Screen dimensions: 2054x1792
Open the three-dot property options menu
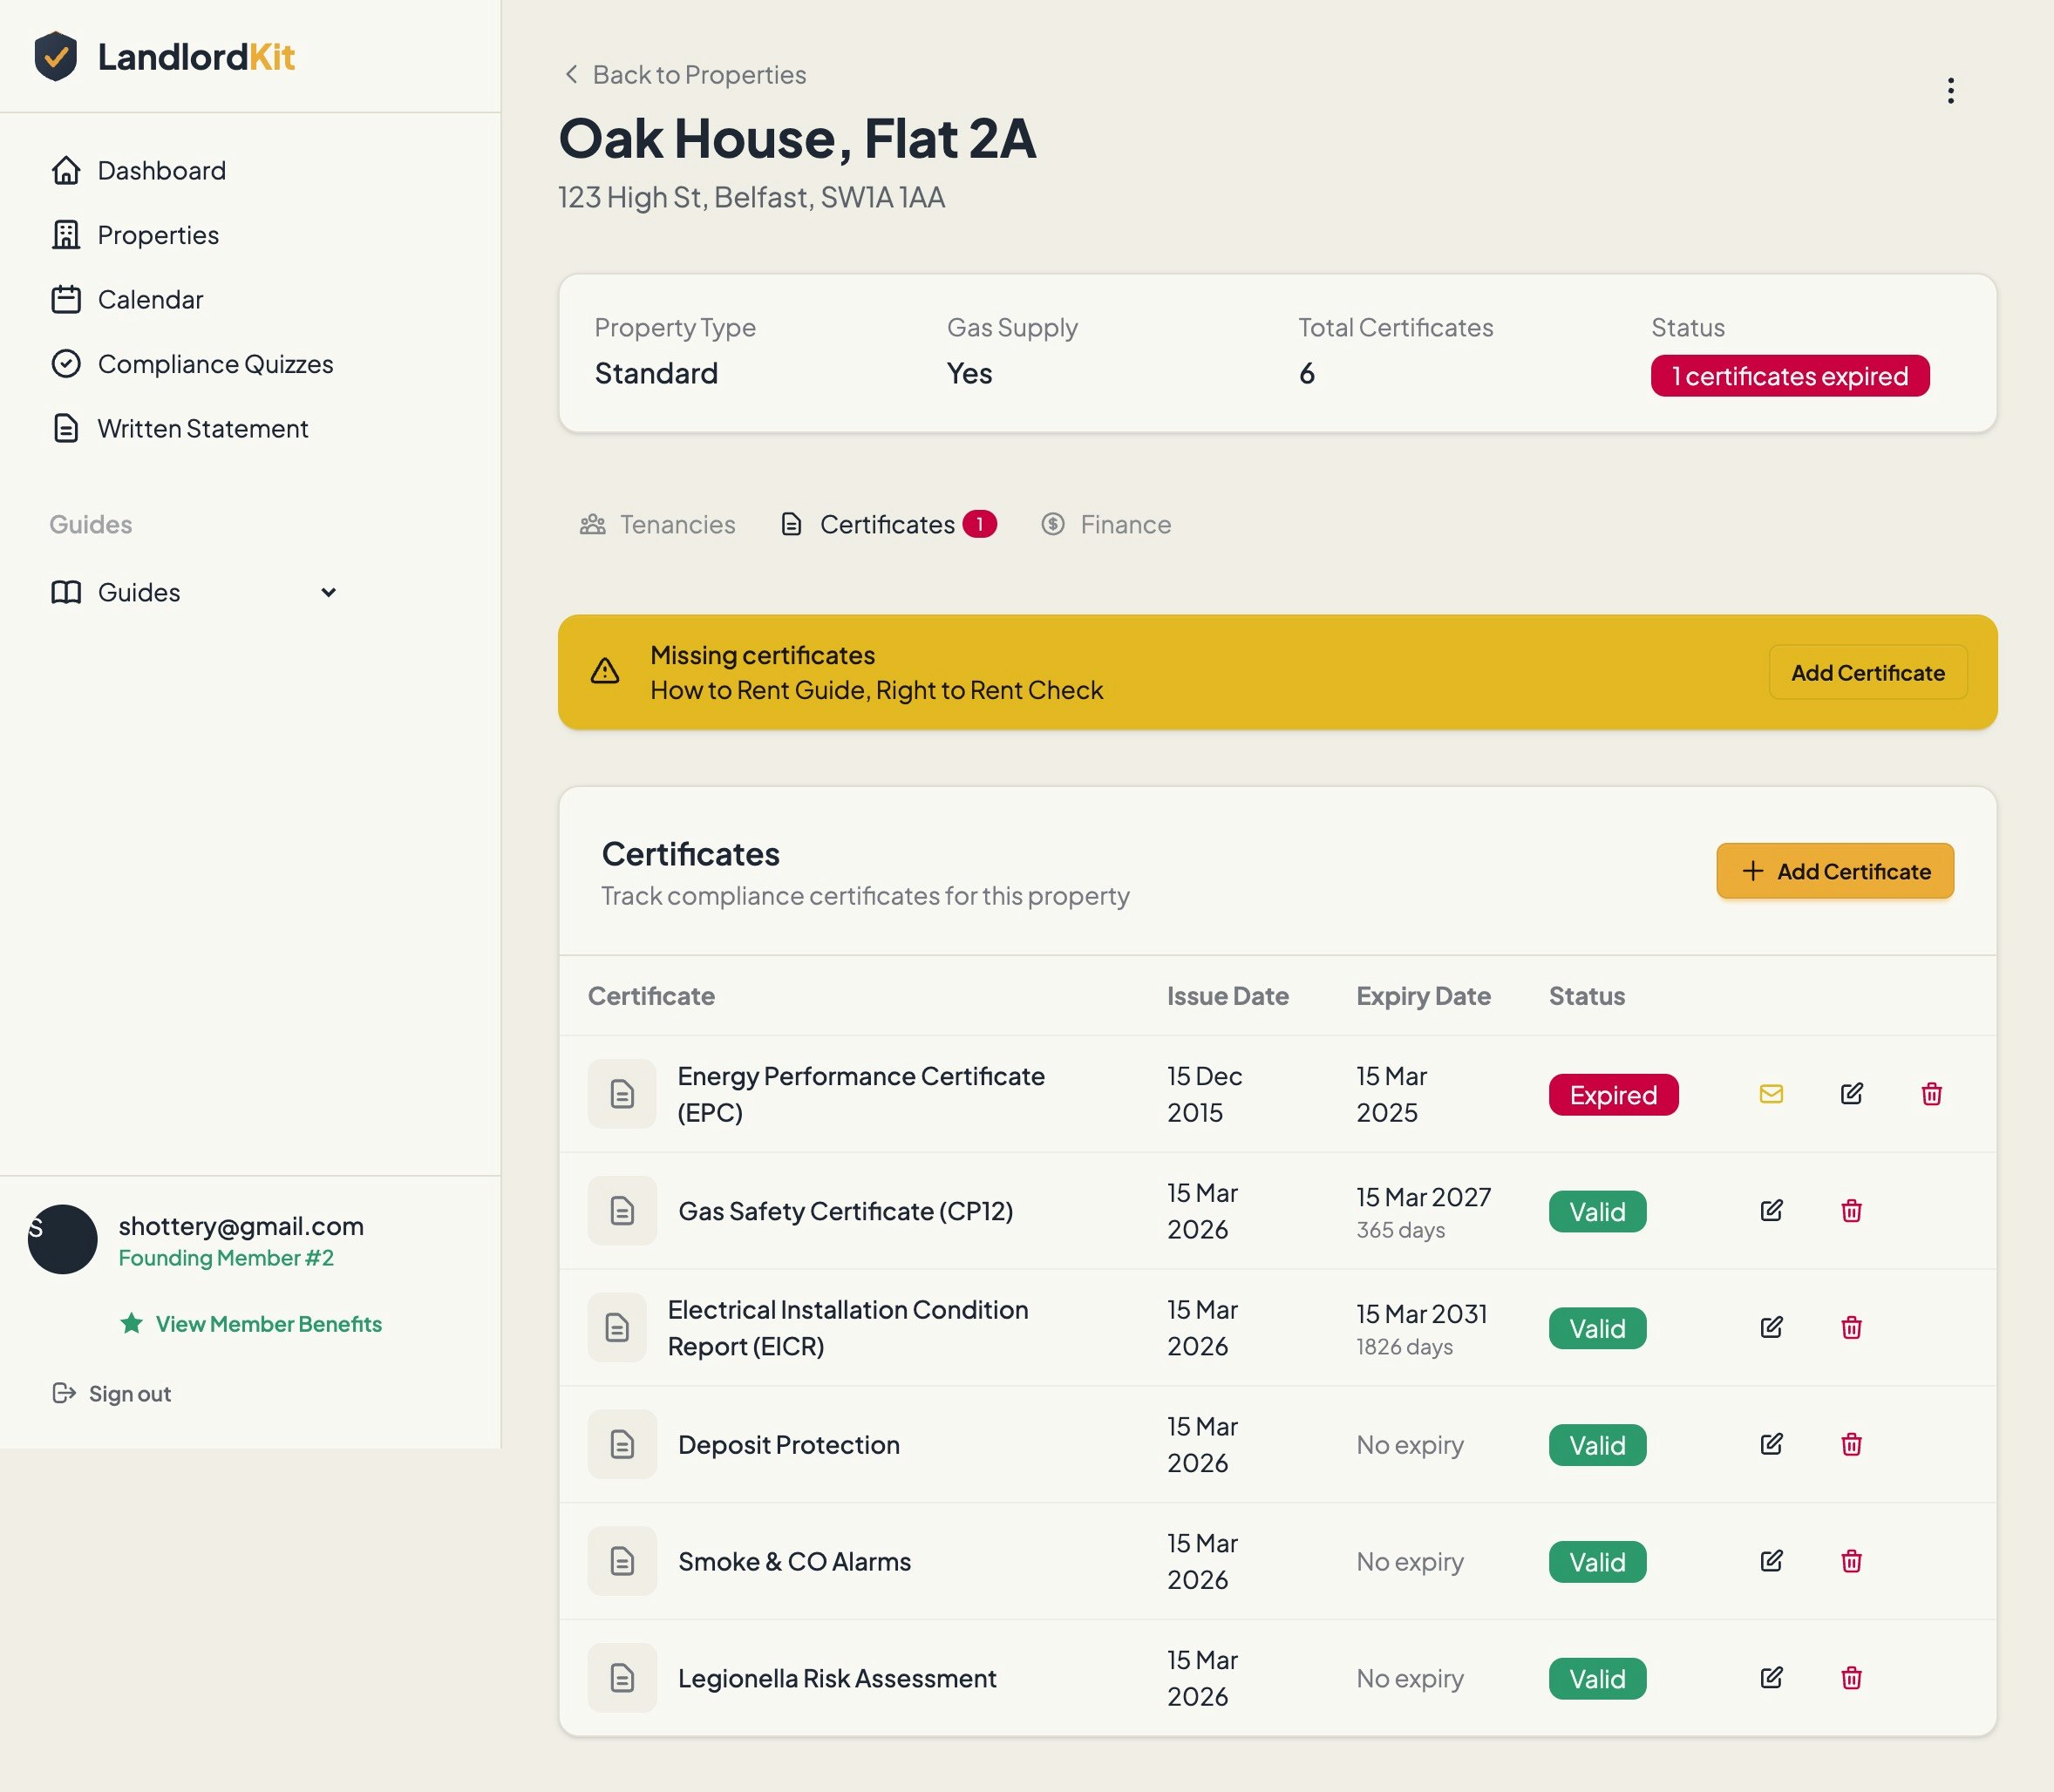point(1950,91)
